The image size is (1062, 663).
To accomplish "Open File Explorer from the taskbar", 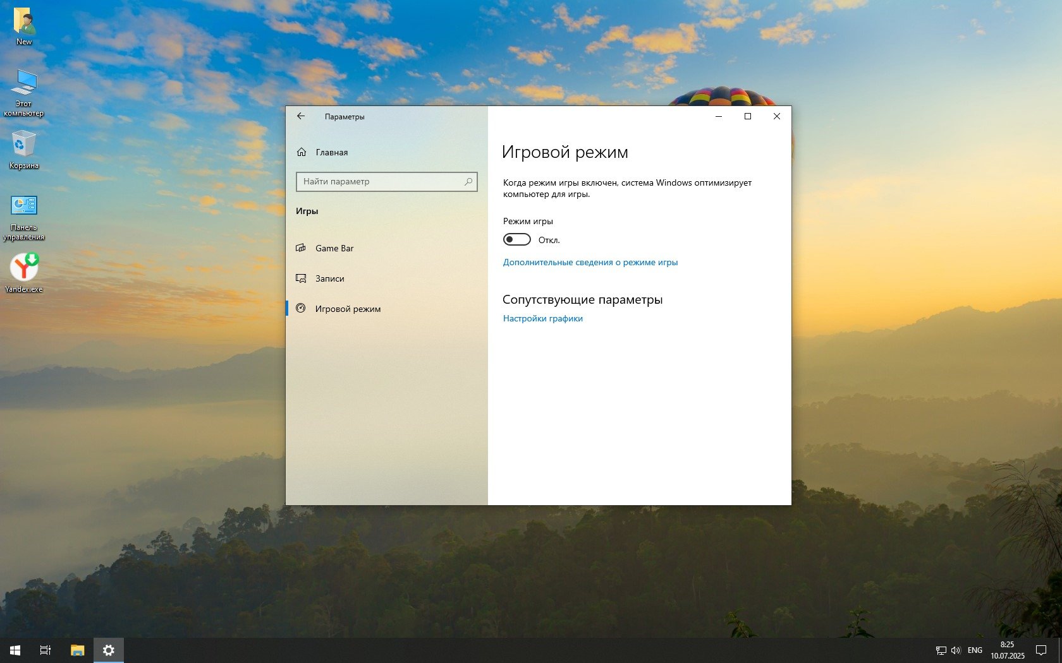I will click(x=77, y=650).
